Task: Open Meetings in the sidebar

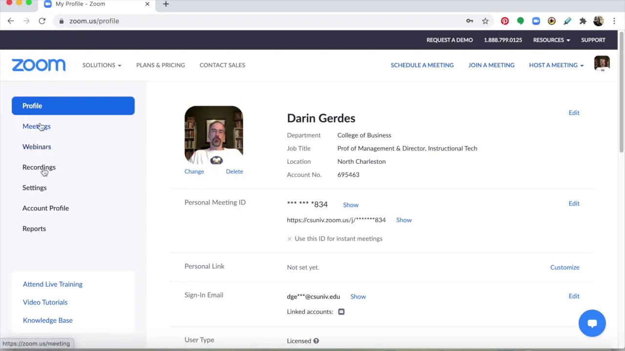Action: coord(37,126)
